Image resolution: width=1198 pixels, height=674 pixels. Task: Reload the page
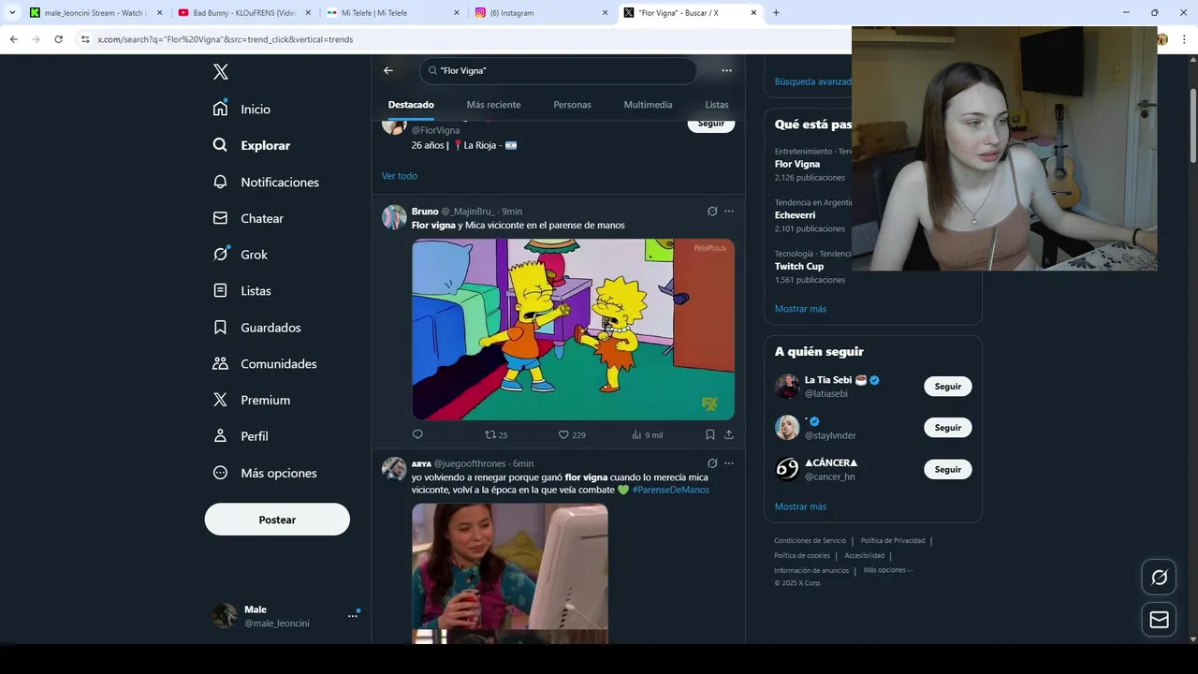(x=58, y=39)
